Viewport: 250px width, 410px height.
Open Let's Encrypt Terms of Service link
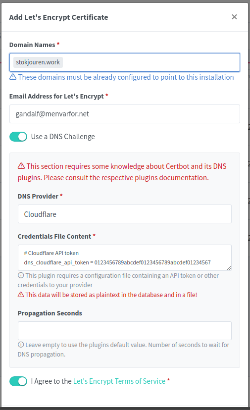click(x=119, y=381)
